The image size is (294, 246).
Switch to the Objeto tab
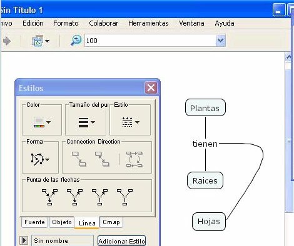62,222
